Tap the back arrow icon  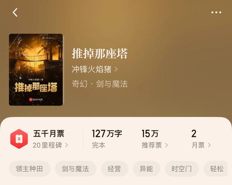[15, 12]
